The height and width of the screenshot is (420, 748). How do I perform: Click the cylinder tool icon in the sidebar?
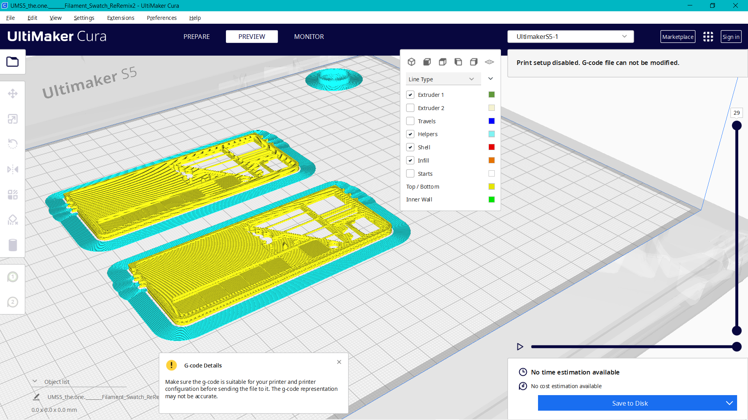point(12,245)
